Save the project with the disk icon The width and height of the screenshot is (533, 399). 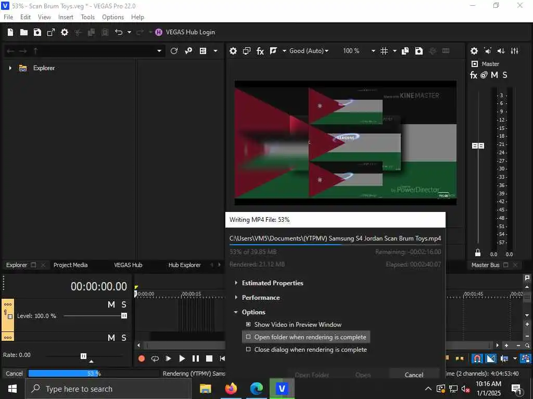tap(37, 32)
